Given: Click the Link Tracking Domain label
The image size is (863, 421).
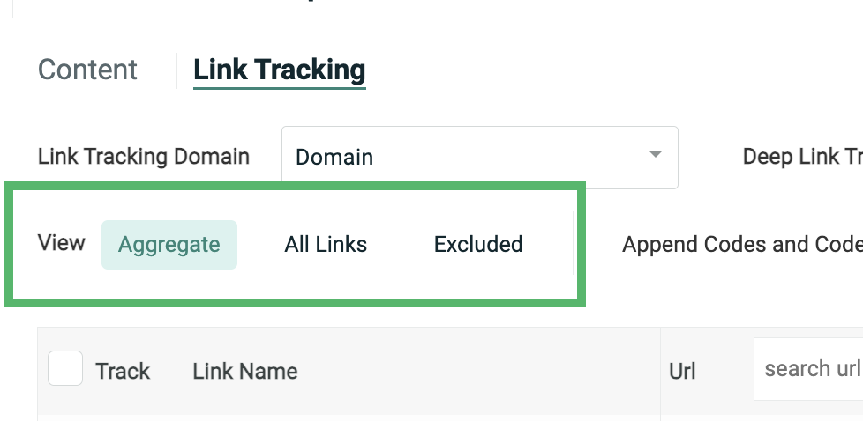Looking at the screenshot, I should click(144, 157).
